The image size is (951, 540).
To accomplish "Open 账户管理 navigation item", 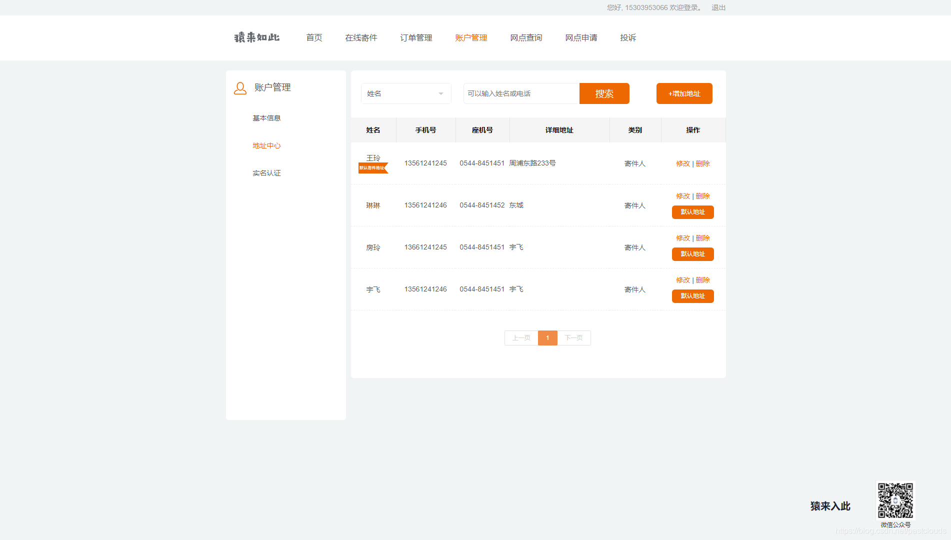I will tap(471, 37).
